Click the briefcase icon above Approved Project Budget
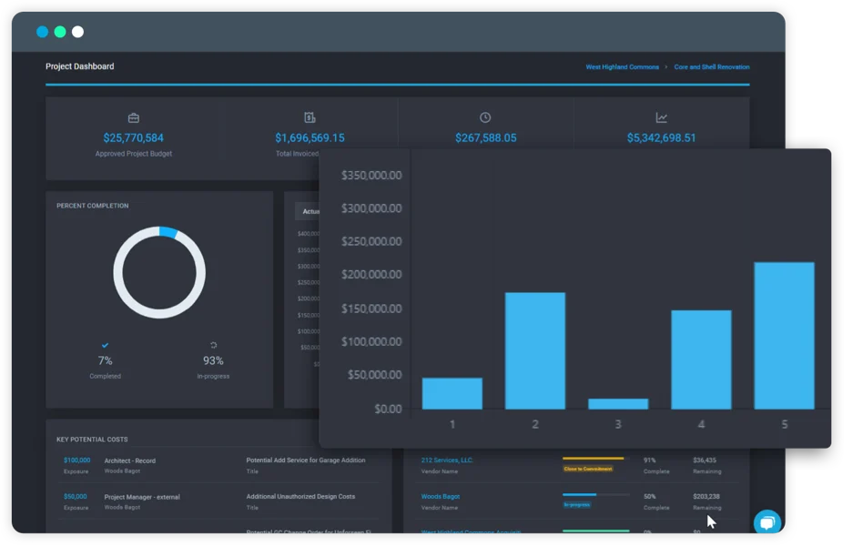This screenshot has width=863, height=546. [x=134, y=118]
